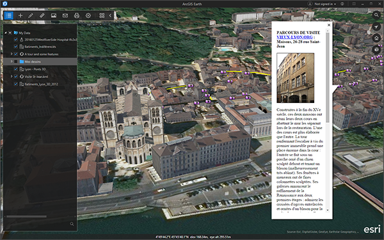
Task: Select the Mes dessins row label
Action: (33, 61)
